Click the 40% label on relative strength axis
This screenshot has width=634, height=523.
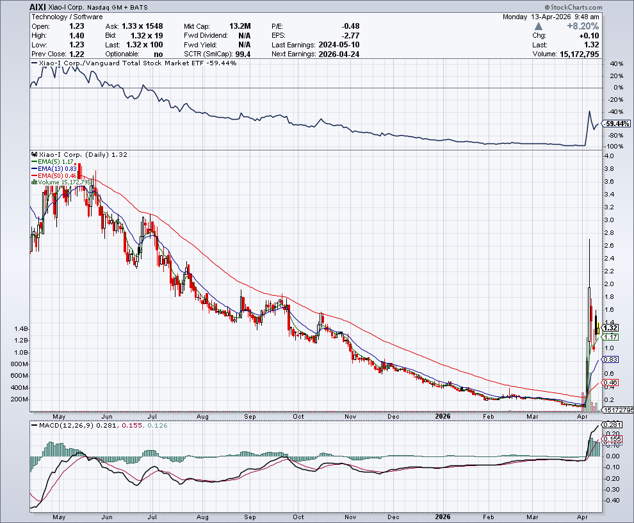click(x=616, y=64)
